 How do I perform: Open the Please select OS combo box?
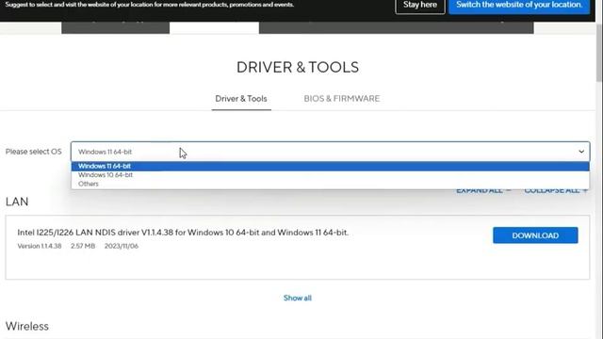pyautogui.click(x=330, y=152)
